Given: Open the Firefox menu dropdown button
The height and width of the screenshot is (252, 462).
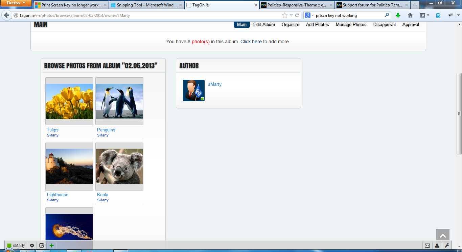Looking at the screenshot, I should click(x=16, y=3).
